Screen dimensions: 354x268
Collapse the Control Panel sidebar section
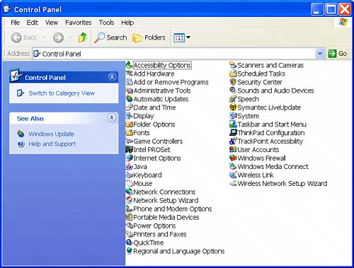[112, 77]
